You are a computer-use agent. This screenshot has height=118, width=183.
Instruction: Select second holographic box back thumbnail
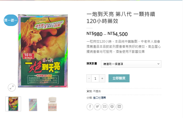click(33, 105)
